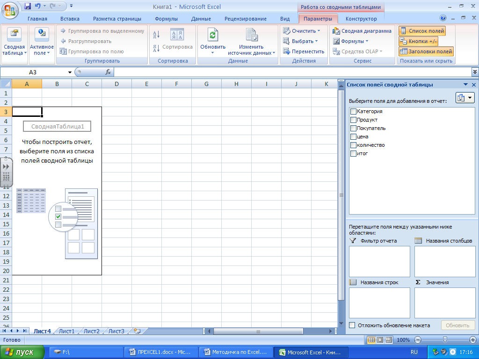Click Select All corner of the grid

6,84
